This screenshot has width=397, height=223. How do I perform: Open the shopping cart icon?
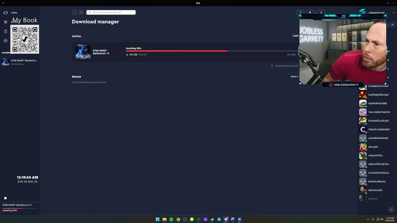(310, 12)
